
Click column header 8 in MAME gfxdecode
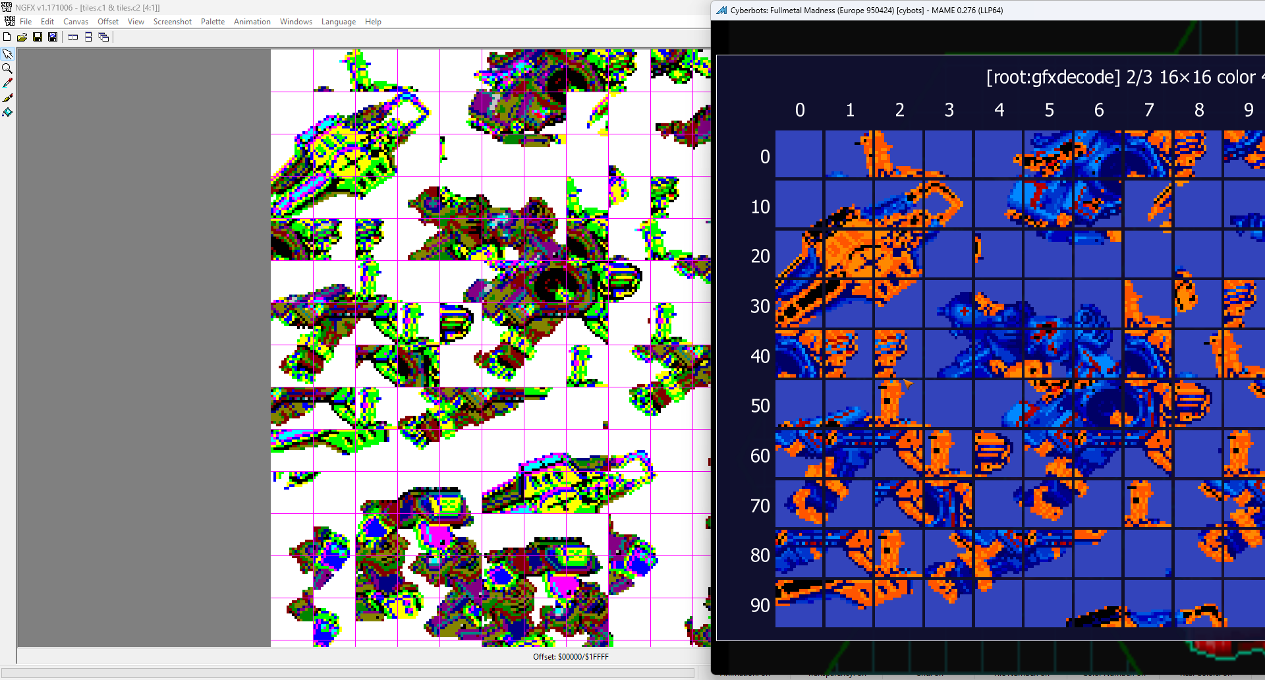click(x=1199, y=110)
